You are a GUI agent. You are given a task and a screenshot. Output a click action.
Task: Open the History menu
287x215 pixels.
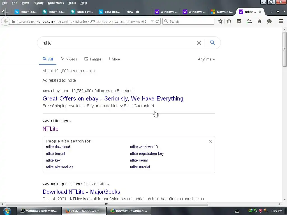[x=38, y=3]
